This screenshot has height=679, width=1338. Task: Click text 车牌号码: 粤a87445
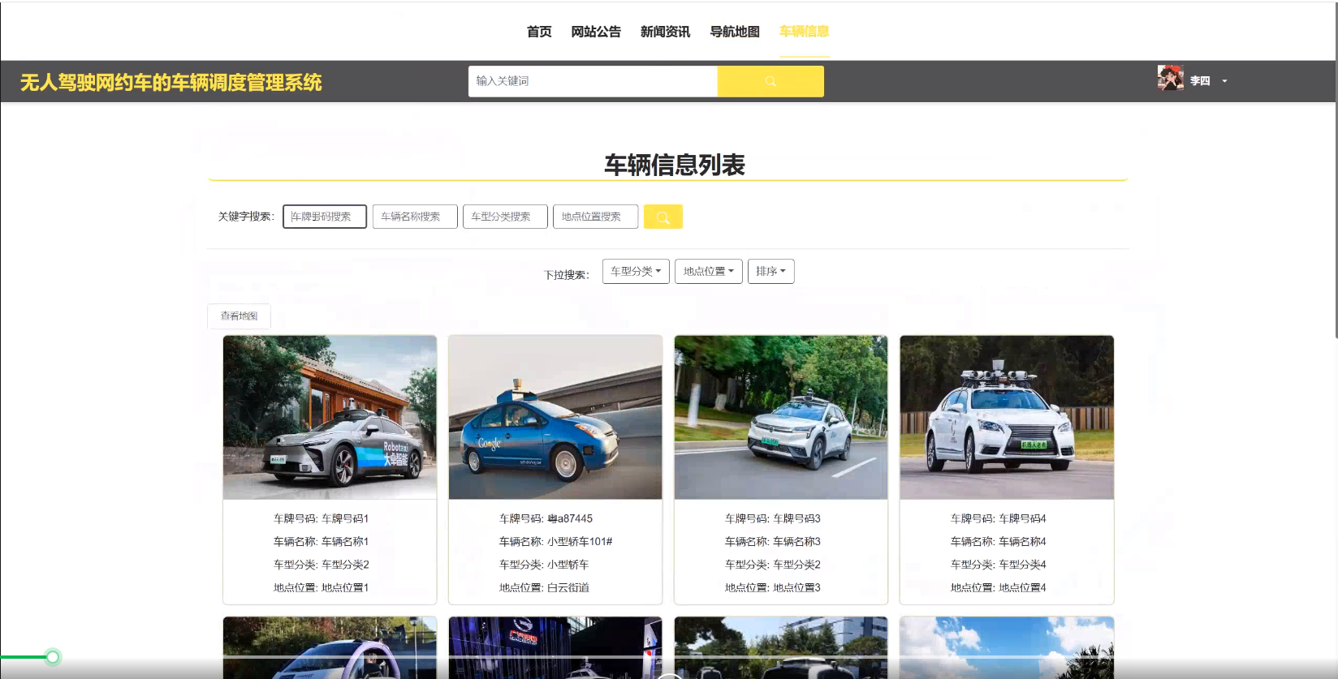click(546, 518)
